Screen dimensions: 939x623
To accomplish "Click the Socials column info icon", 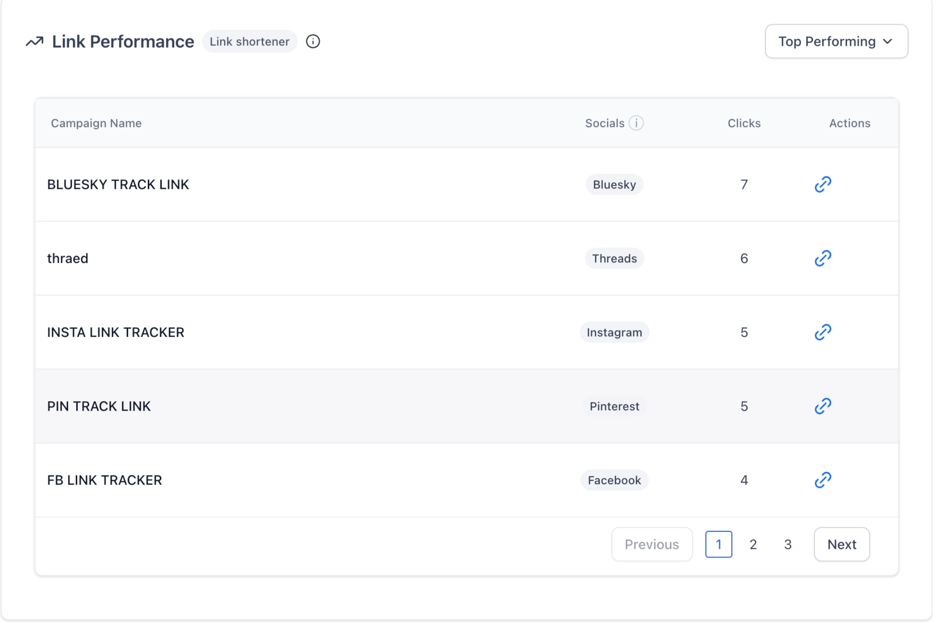I will (x=636, y=123).
